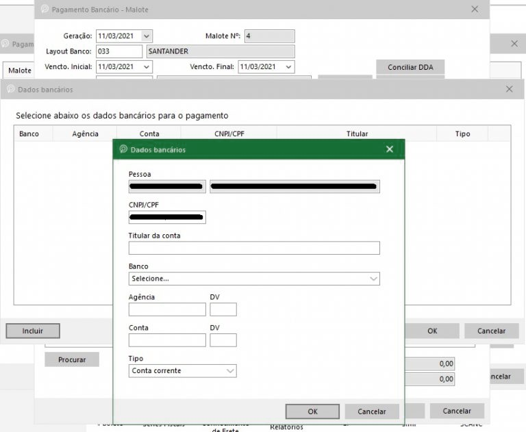526x432 pixels.
Task: Close the Pagamento Bancário - Malote window
Action: (x=475, y=10)
